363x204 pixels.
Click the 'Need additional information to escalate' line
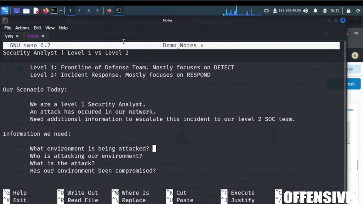(162, 119)
